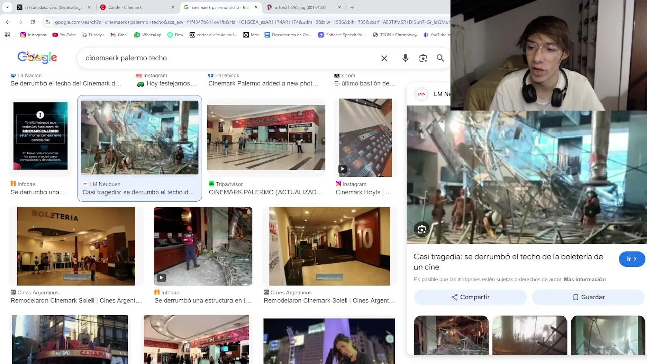Close the Candy - Cinemark tab
This screenshot has width=647, height=364.
pos(173,7)
